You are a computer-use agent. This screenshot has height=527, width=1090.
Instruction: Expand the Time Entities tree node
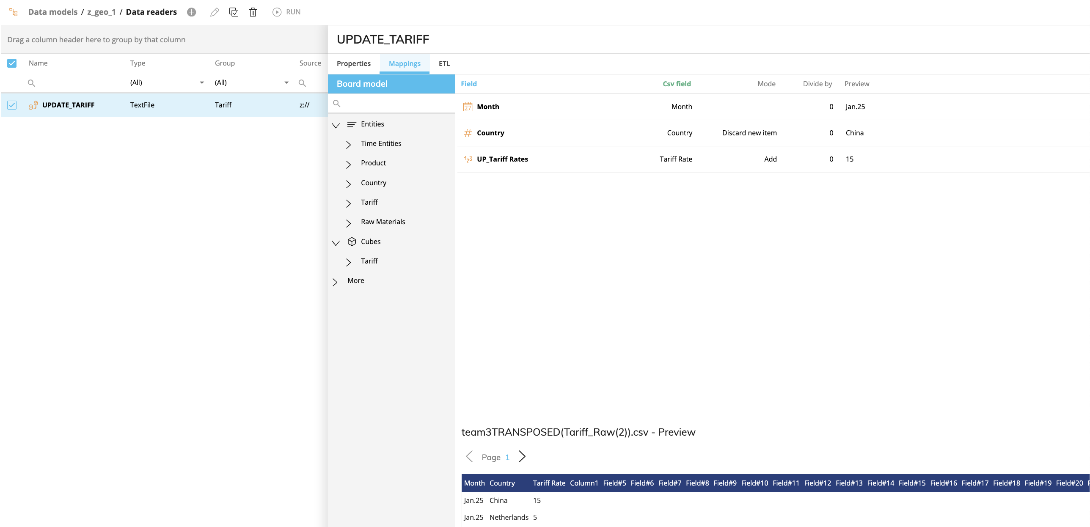[x=348, y=144]
